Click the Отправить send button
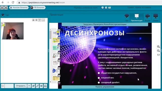162x91 pixels. pos(21,86)
